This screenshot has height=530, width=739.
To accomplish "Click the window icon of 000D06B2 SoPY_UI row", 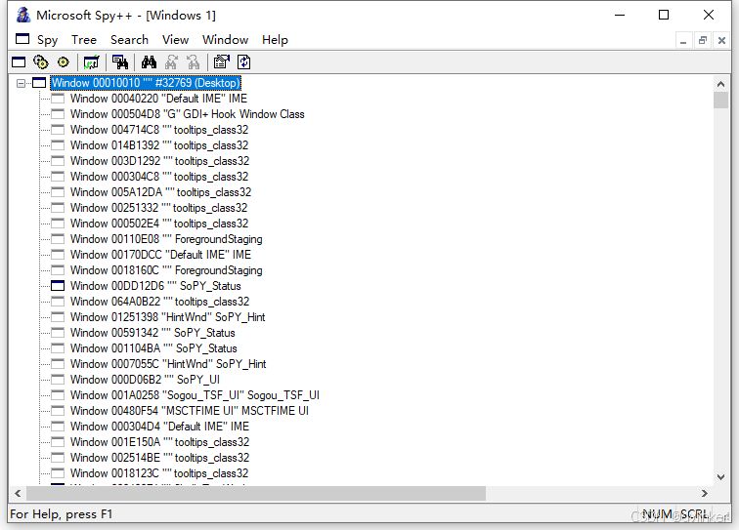I will (58, 380).
